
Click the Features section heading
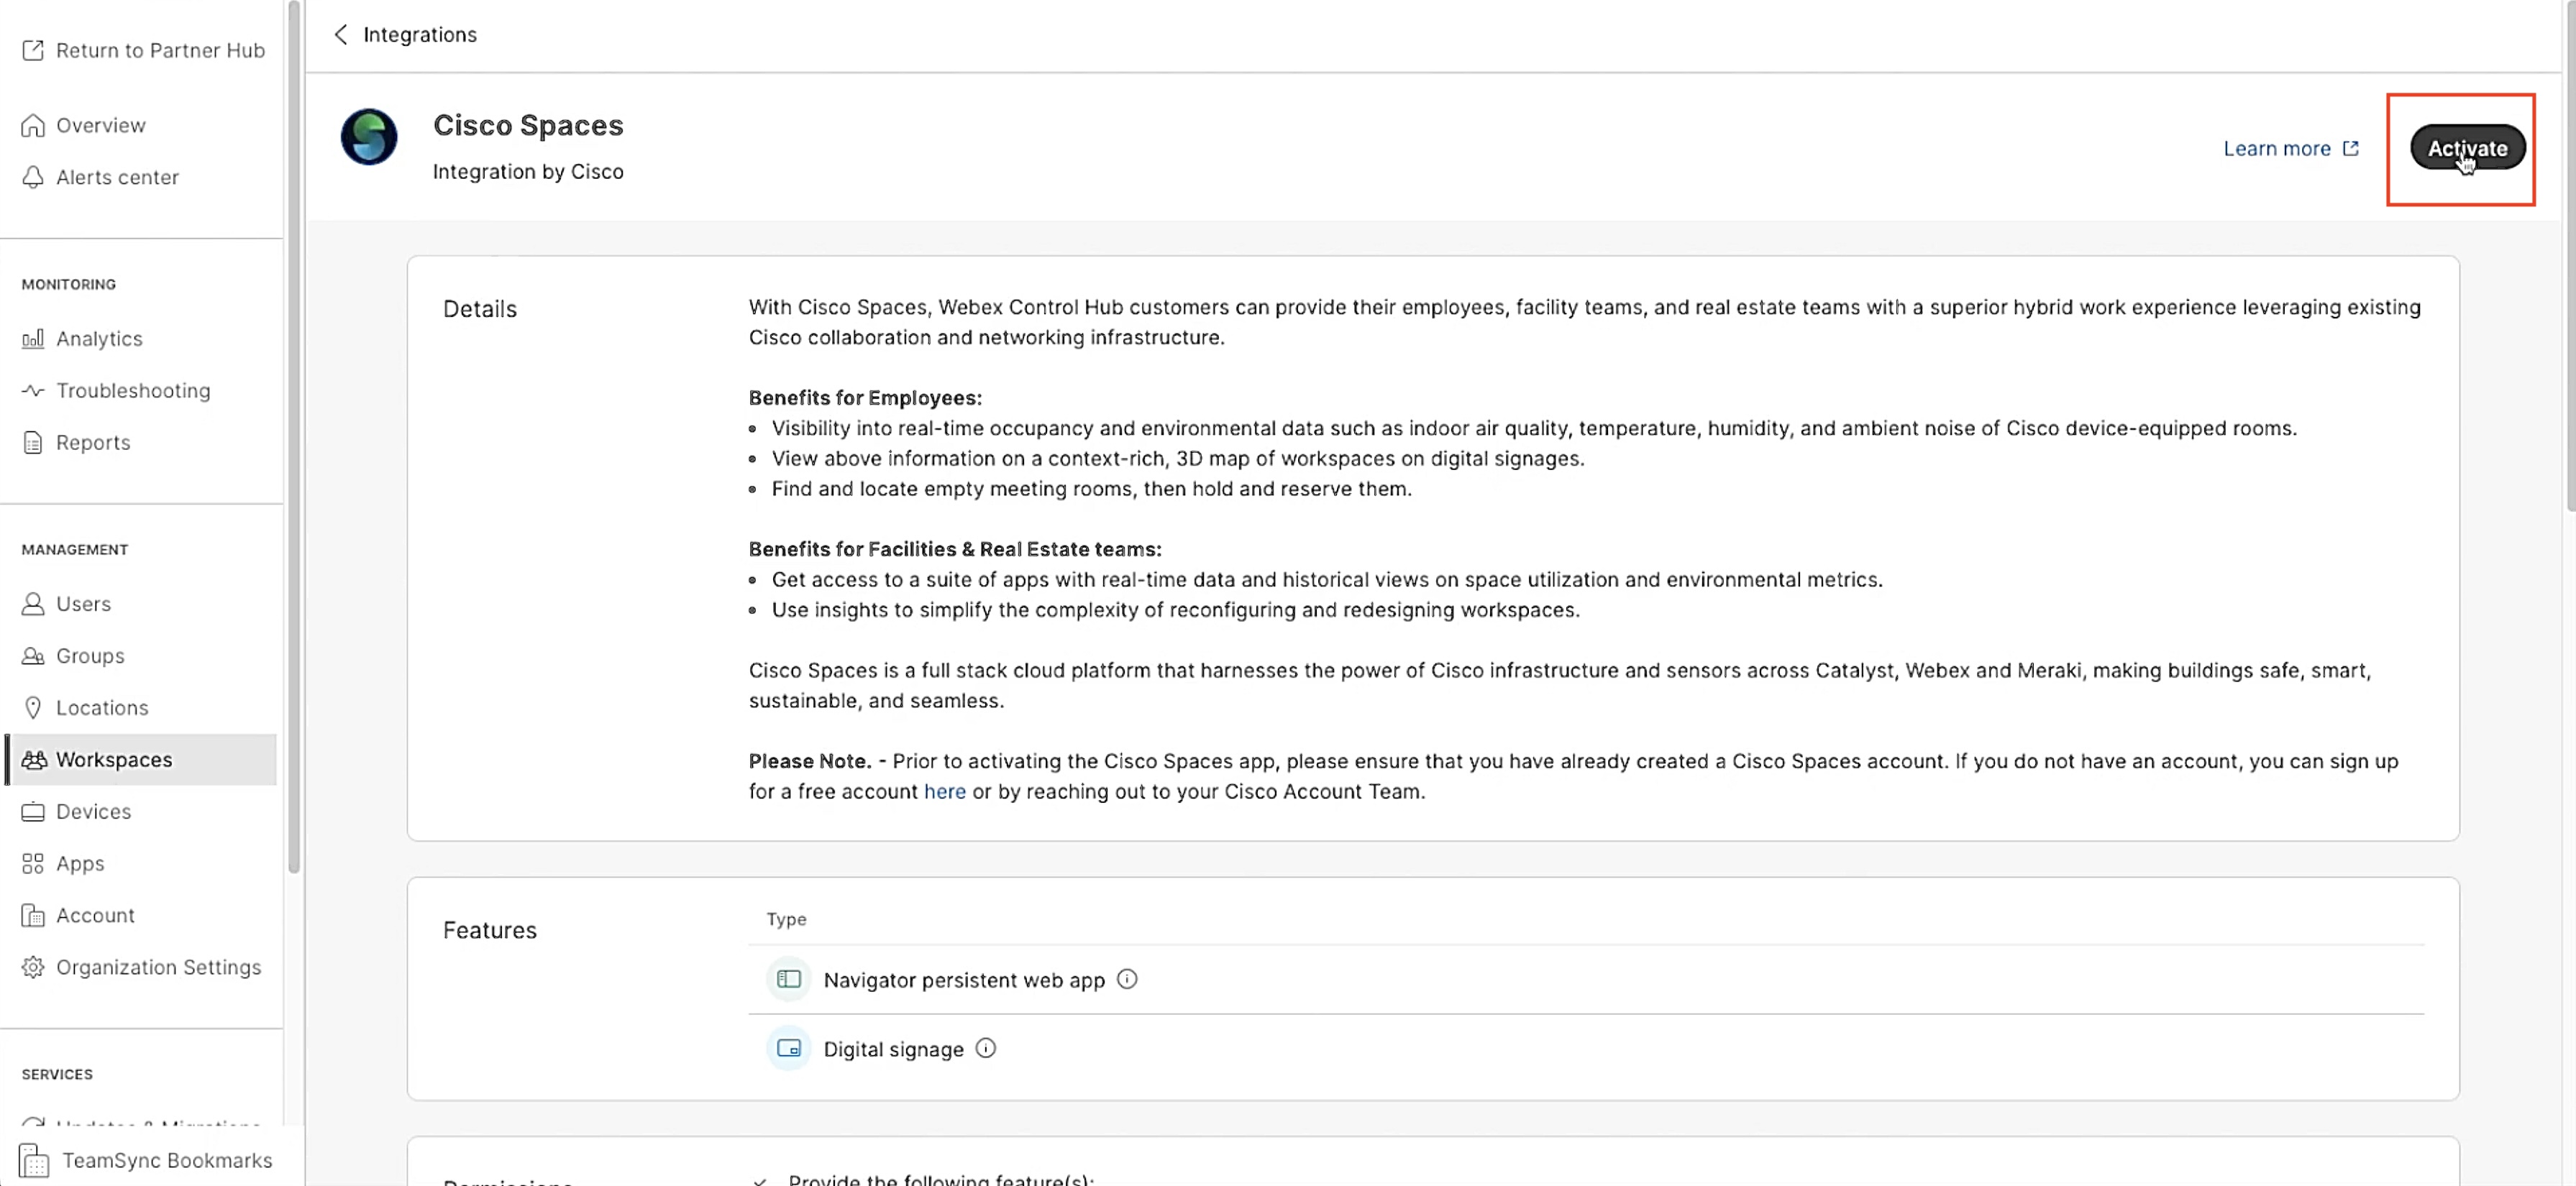(x=490, y=930)
